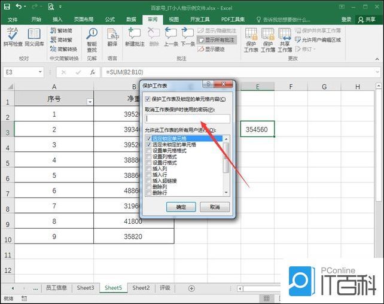Expand the 修订 track changes dropdown
This screenshot has width=384, height=304.
tap(315, 49)
